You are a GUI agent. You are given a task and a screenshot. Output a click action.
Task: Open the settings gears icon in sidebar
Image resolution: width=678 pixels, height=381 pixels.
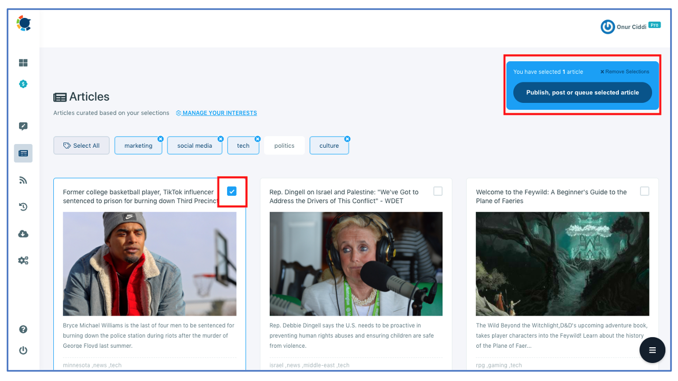click(23, 260)
